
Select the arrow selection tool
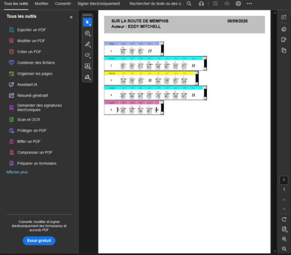(88, 22)
